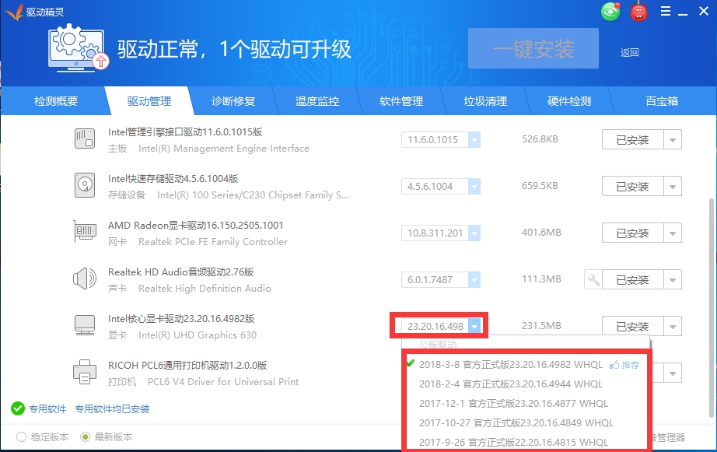
Task: Expand arrow beside 已安装 for Intel快速存储 row
Action: (x=673, y=186)
